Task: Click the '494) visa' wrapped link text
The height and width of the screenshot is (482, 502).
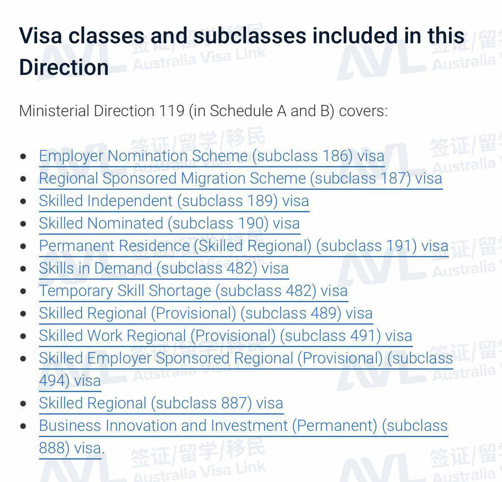Action: (70, 381)
